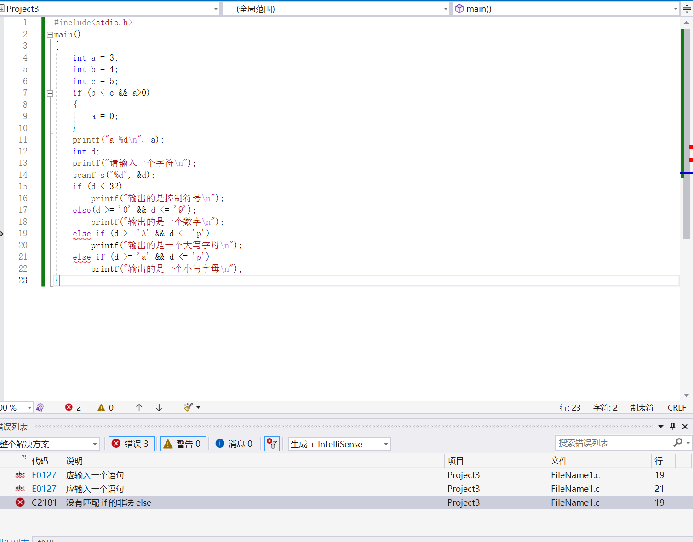Click the #include<stdio.h> line
Image resolution: width=693 pixels, height=542 pixels.
point(93,23)
